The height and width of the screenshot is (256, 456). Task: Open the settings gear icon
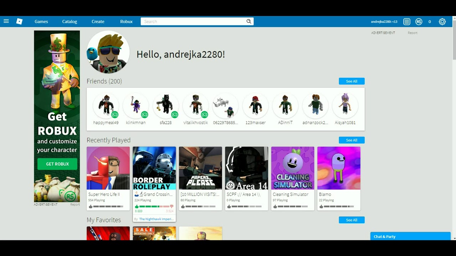[442, 22]
